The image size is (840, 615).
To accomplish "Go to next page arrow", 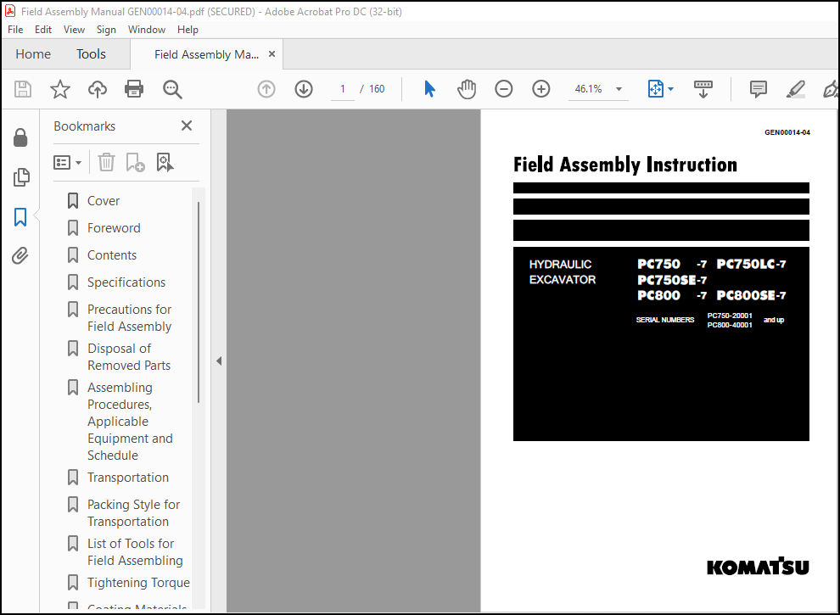I will 304,89.
